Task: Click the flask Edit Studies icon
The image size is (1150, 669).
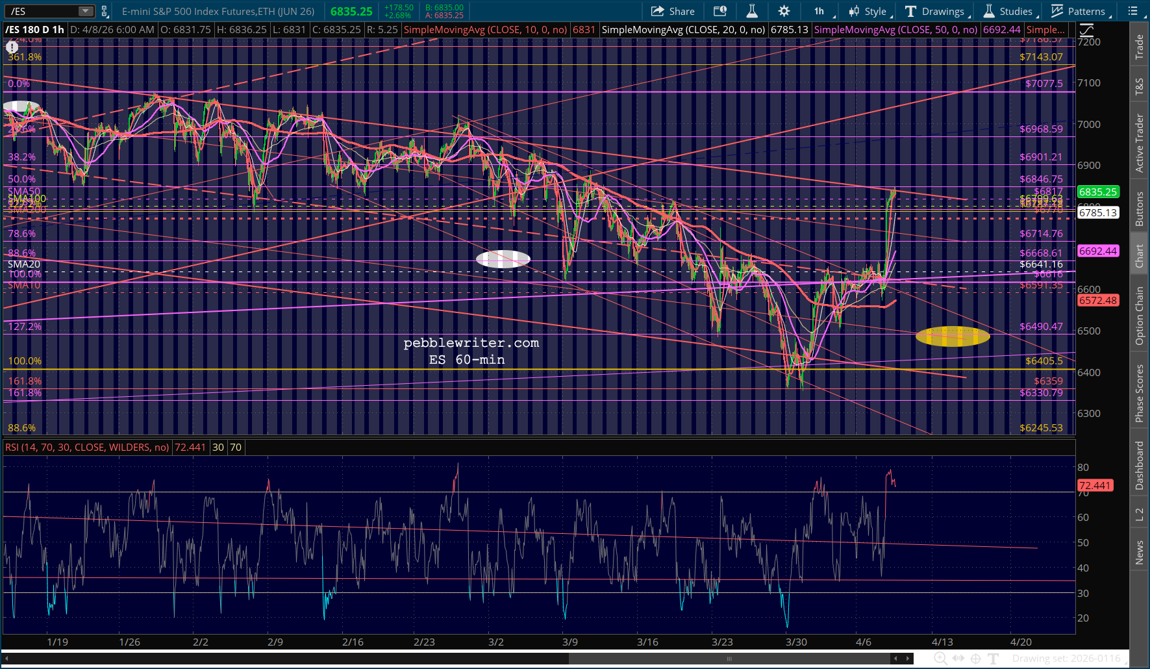Action: coord(752,11)
